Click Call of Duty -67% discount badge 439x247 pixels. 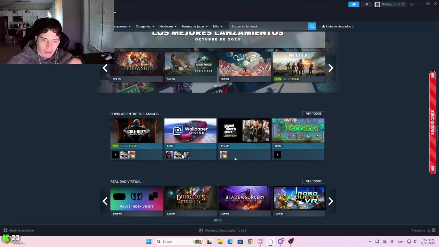coord(115,146)
